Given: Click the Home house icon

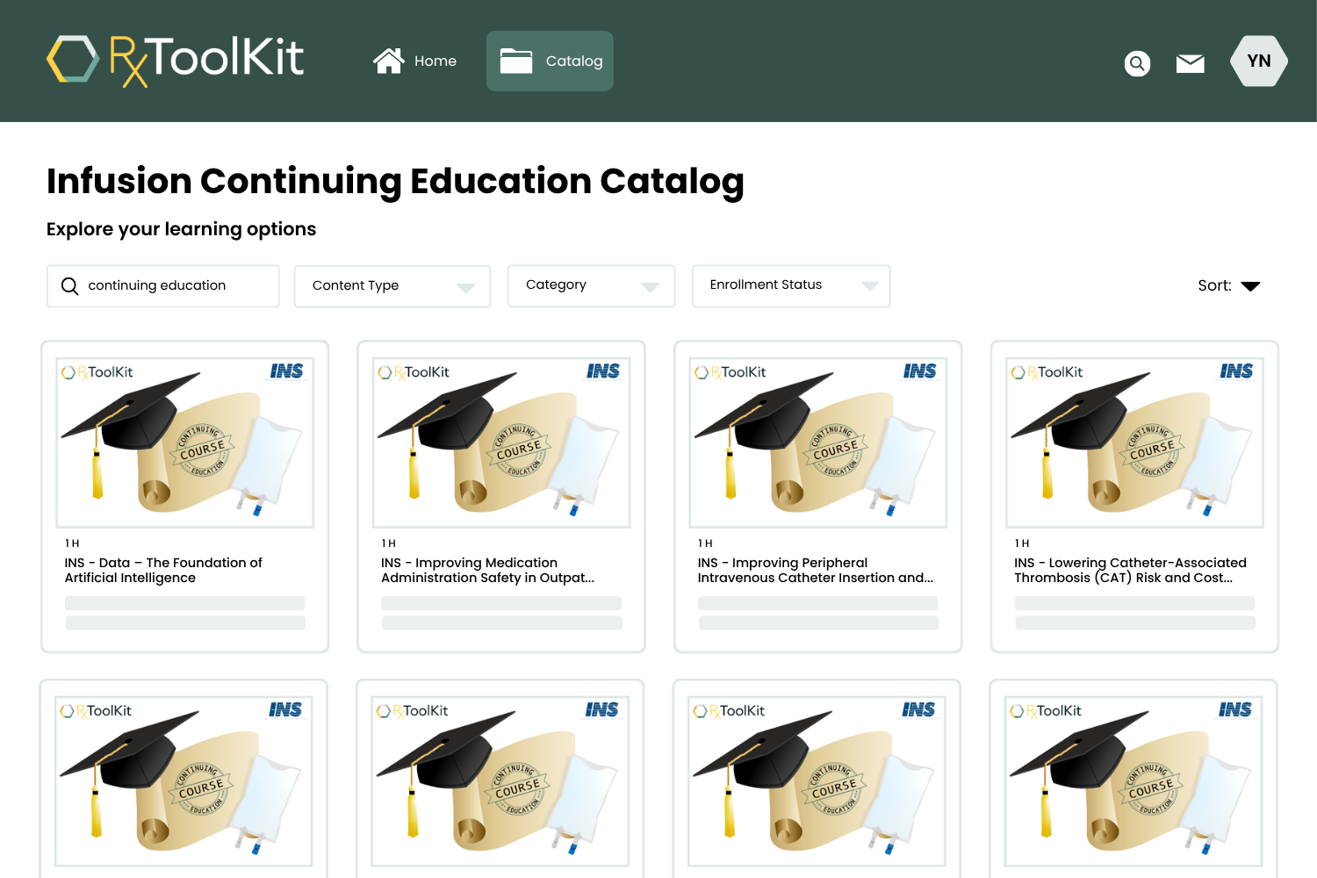Looking at the screenshot, I should point(388,61).
